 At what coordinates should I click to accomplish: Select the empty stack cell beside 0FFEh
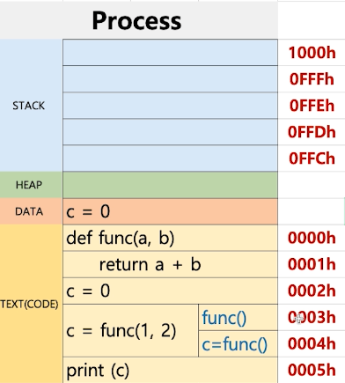point(170,106)
